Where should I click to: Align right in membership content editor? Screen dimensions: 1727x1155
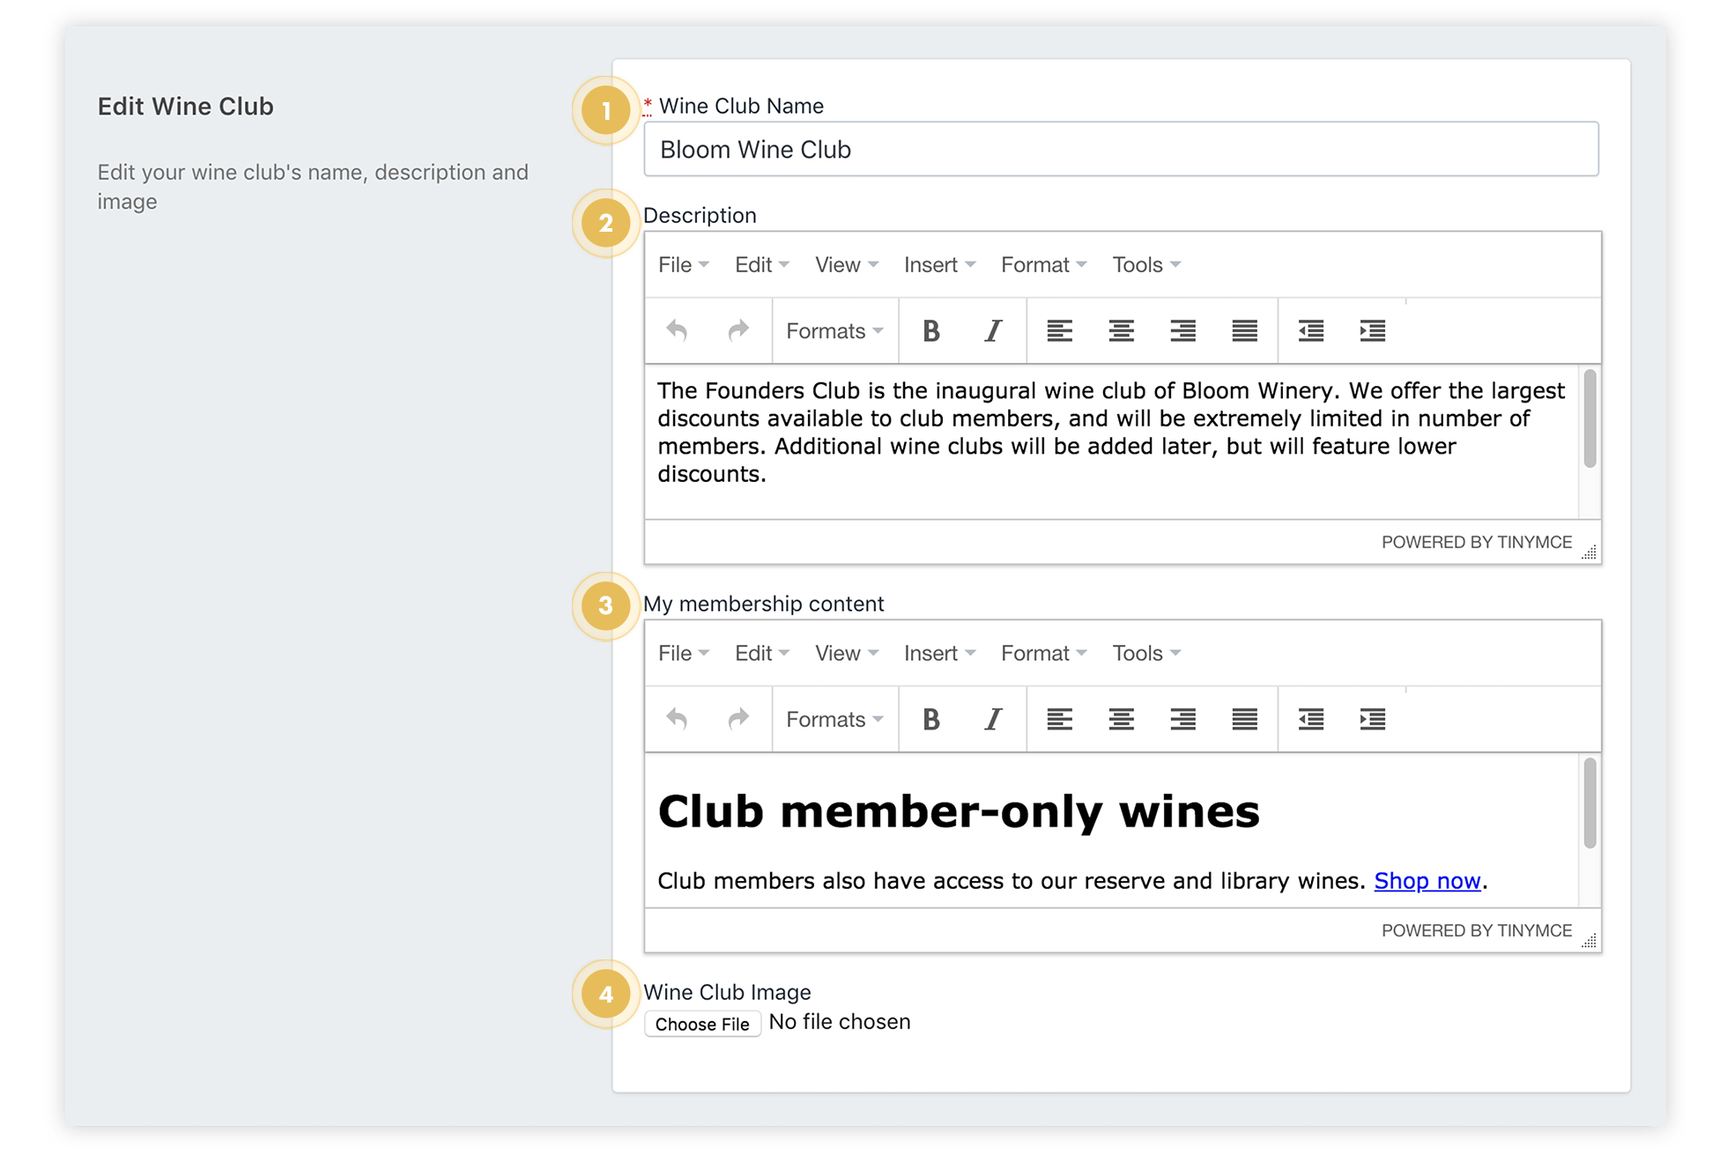point(1182,720)
